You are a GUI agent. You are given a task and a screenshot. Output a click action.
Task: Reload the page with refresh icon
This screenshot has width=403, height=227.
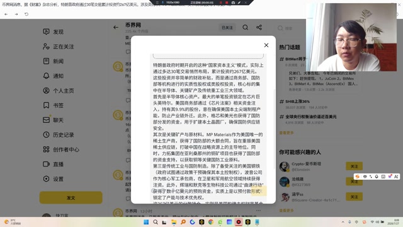point(26,14)
